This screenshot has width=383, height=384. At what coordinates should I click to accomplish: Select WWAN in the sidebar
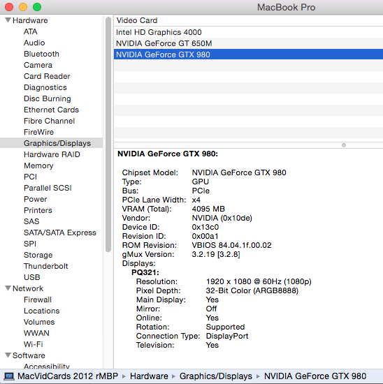36,333
